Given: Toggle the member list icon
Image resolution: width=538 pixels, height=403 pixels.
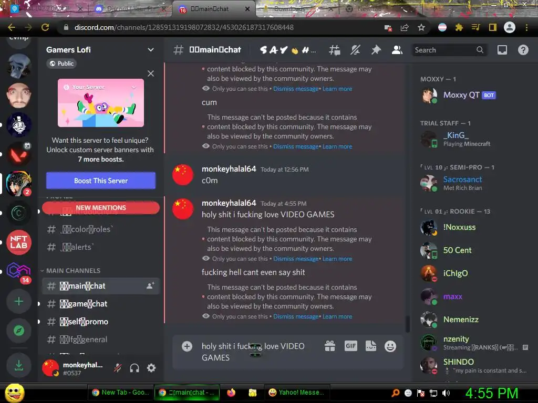Looking at the screenshot, I should pos(397,50).
